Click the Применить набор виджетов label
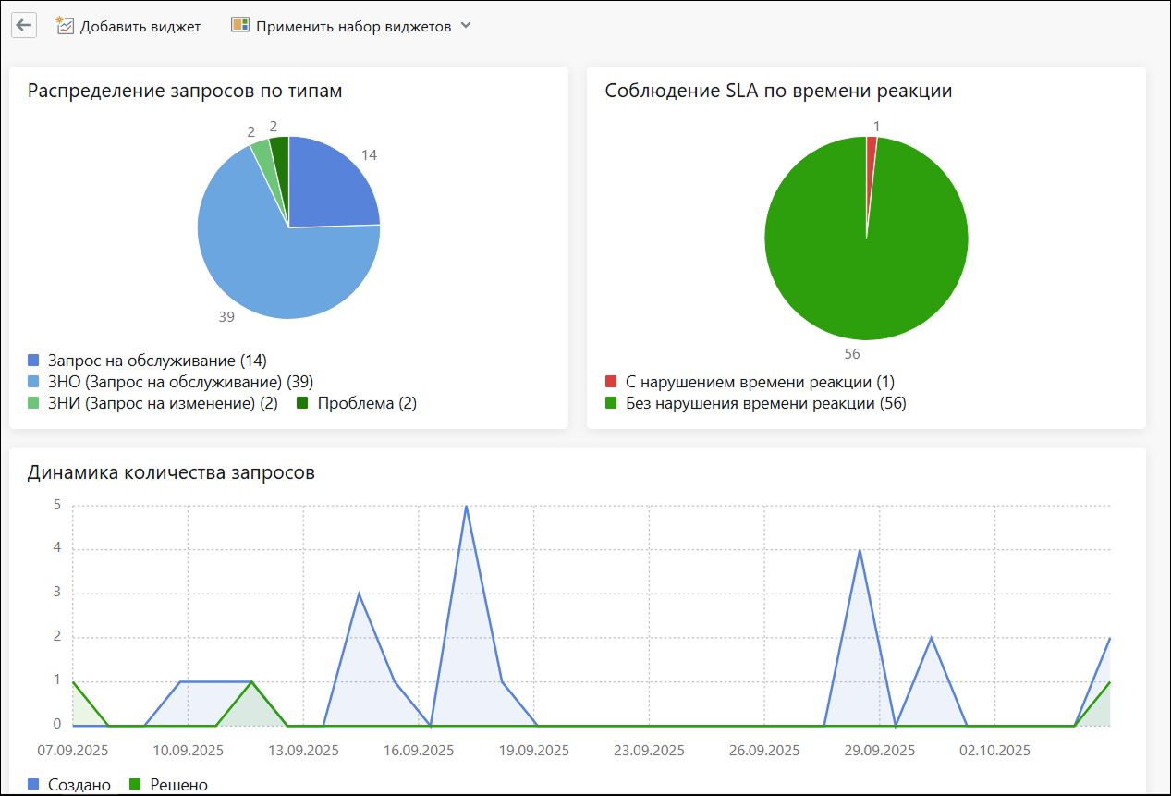1171x796 pixels. (353, 27)
